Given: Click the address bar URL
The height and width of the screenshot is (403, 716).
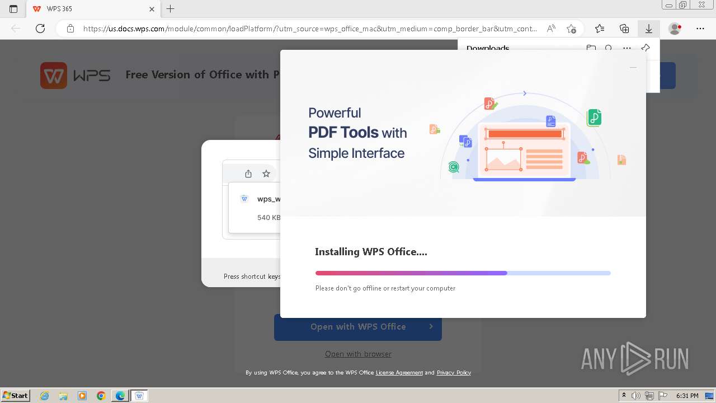Looking at the screenshot, I should coord(310,29).
